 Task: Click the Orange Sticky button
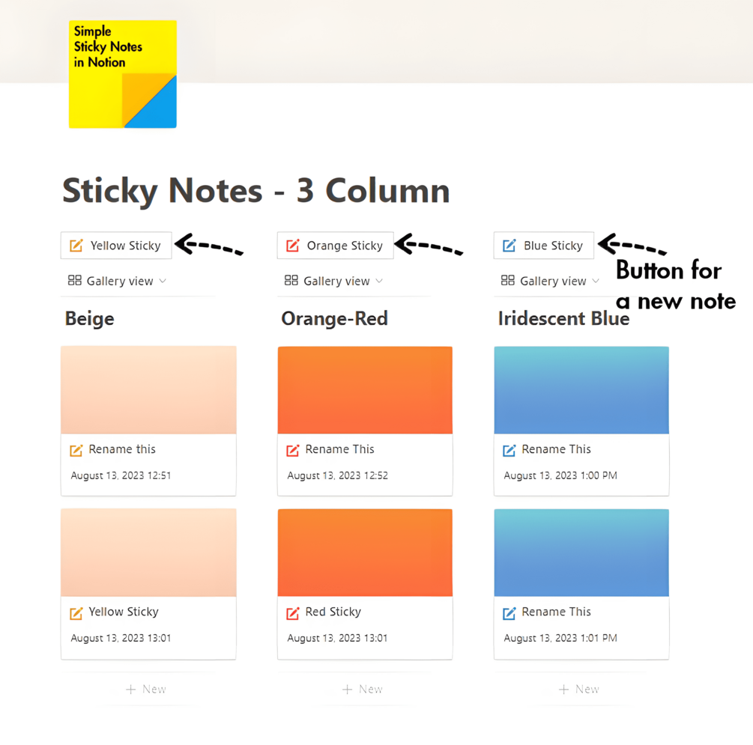click(335, 246)
